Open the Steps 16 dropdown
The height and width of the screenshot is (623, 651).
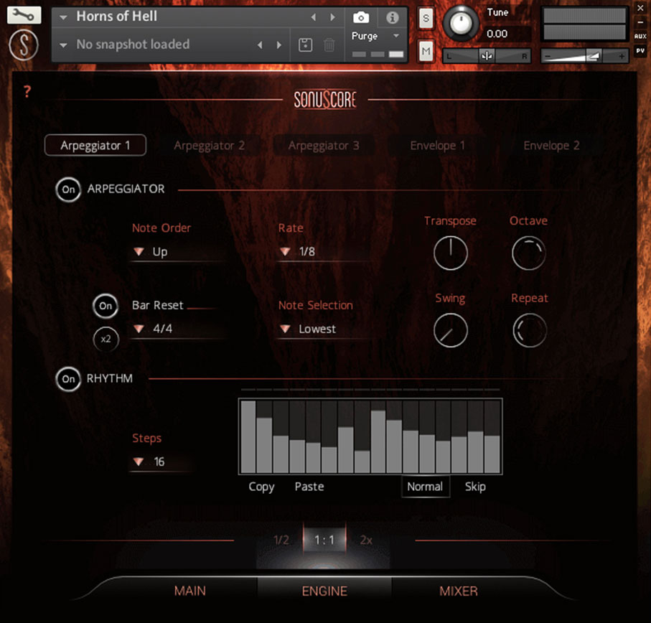tap(162, 462)
